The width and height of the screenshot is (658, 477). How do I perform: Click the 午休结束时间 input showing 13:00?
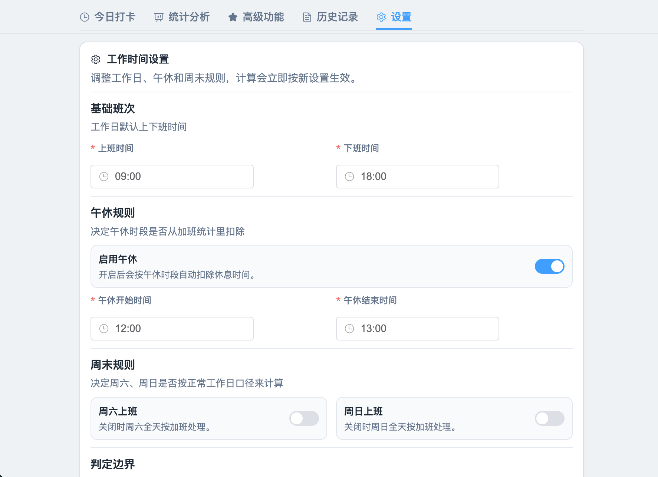click(423, 329)
